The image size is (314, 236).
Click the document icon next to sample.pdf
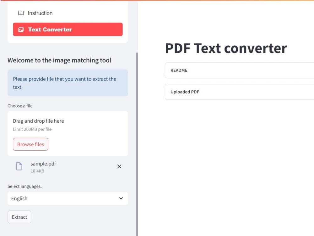(19, 166)
